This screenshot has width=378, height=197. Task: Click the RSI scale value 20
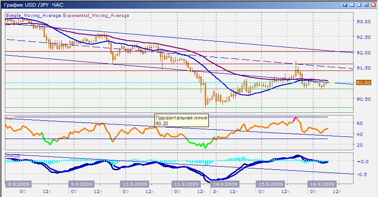pyautogui.click(x=360, y=145)
